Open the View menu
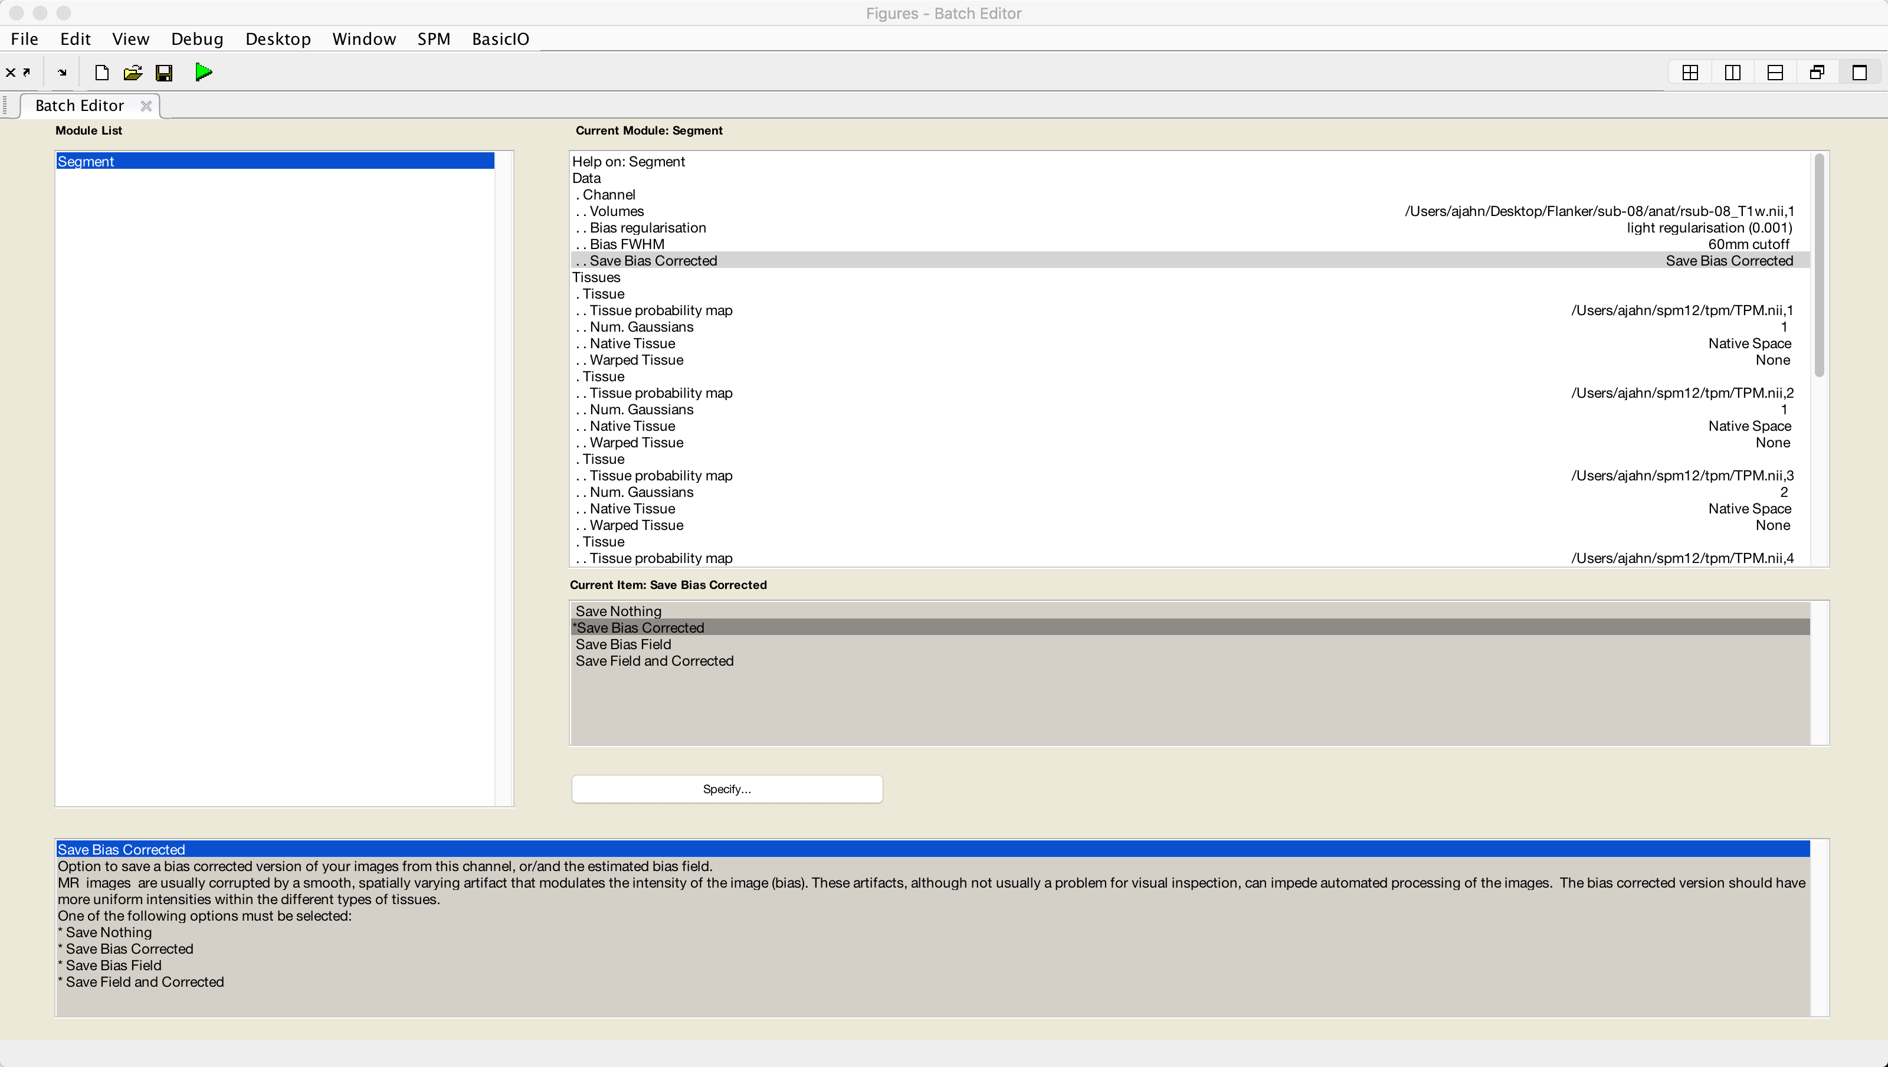1888x1067 pixels. pyautogui.click(x=130, y=39)
